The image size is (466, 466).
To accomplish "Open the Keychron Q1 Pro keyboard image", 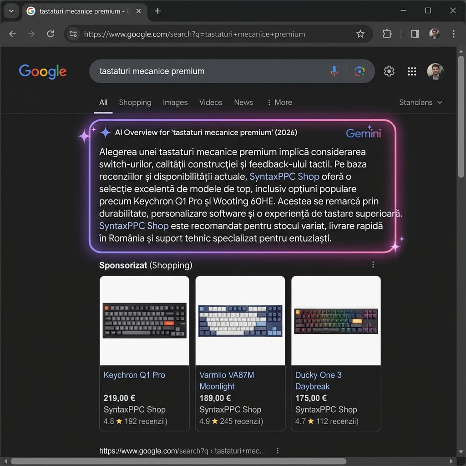I will click(144, 321).
